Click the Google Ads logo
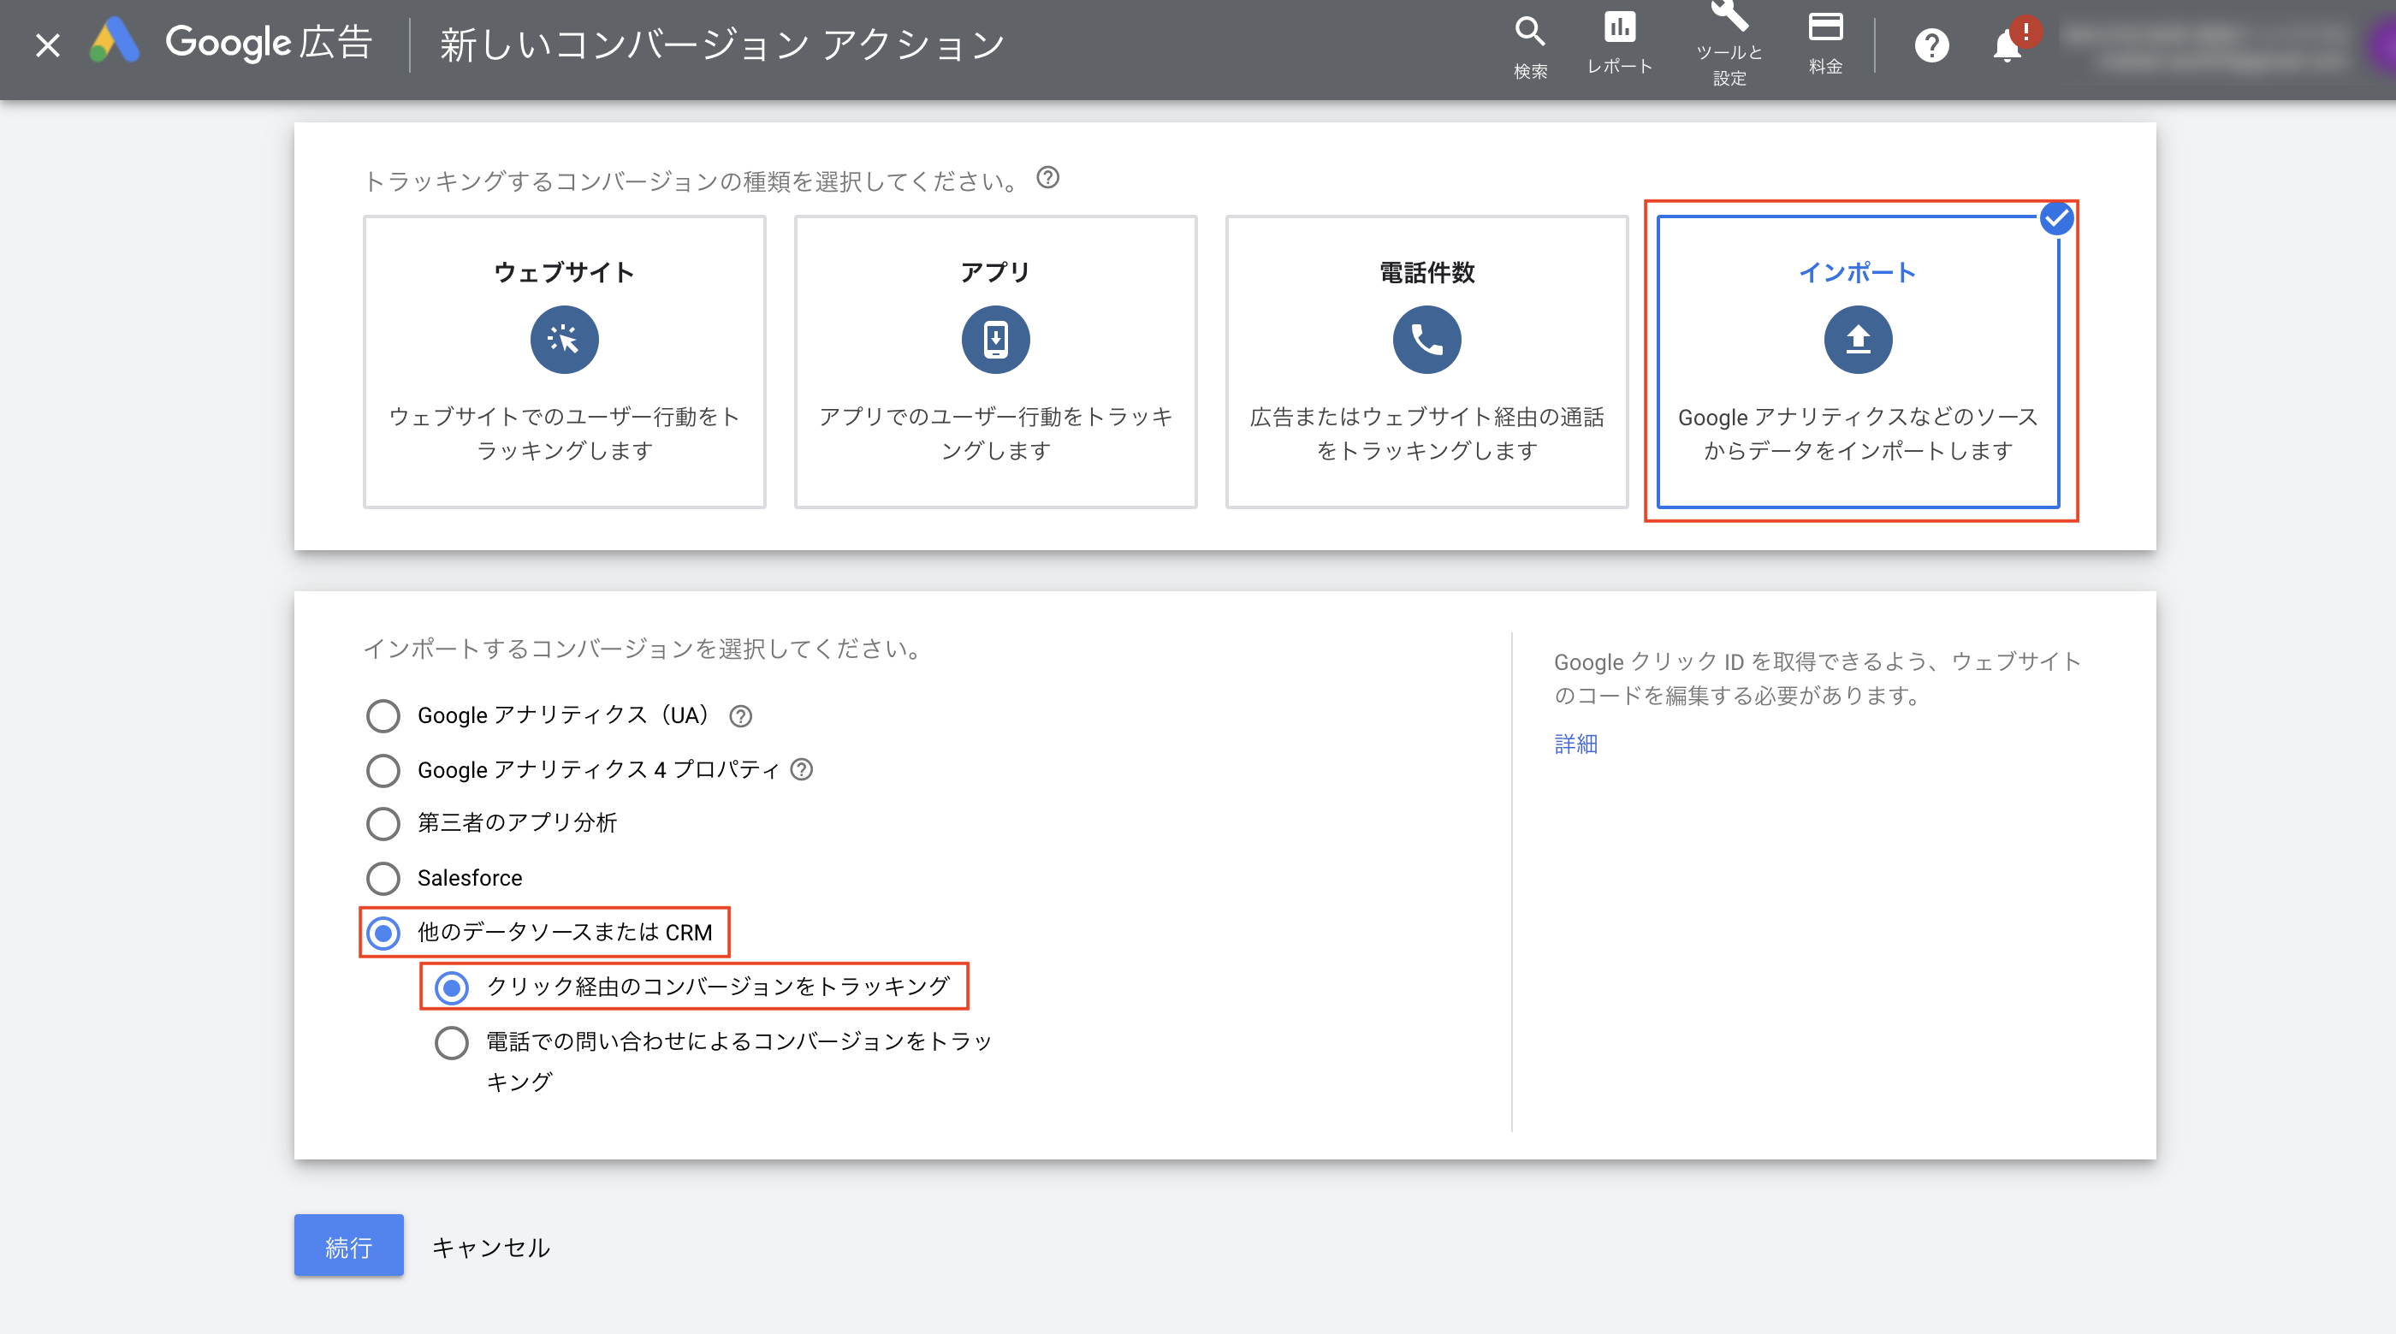The image size is (2396, 1334). [116, 42]
